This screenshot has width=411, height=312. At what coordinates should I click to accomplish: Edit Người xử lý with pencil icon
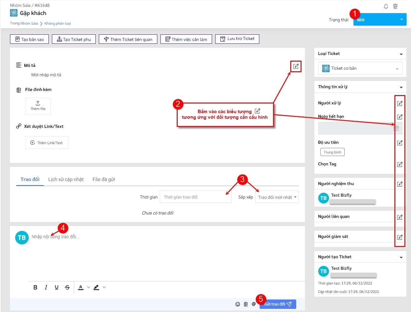pyautogui.click(x=400, y=103)
